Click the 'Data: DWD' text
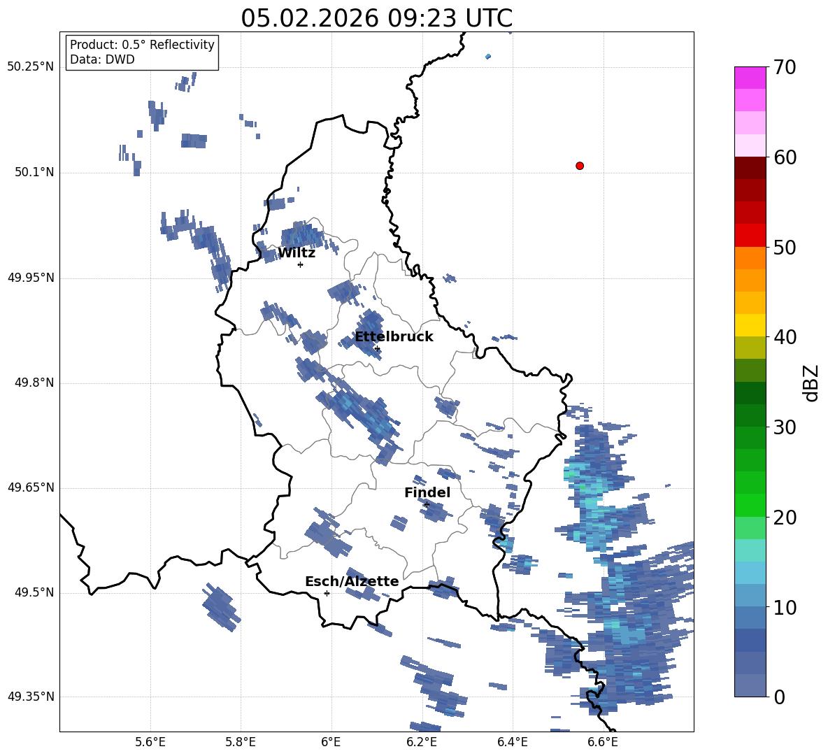Viewport: 828px width, 756px height. [x=102, y=59]
